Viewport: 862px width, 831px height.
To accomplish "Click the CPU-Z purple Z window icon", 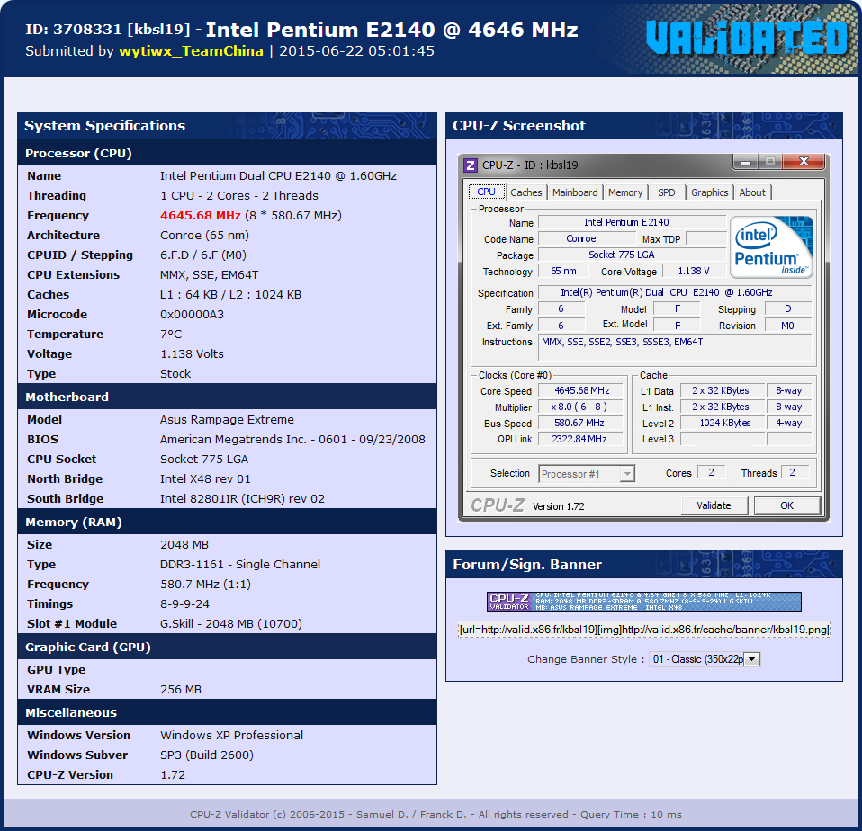I will pyautogui.click(x=470, y=165).
